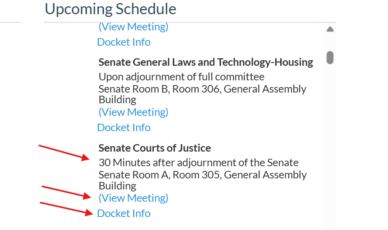Click the "Upon adjournment of full committee" text

click(x=181, y=76)
